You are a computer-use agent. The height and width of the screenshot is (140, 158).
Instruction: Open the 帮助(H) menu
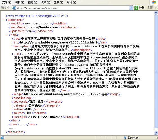(71, 2)
